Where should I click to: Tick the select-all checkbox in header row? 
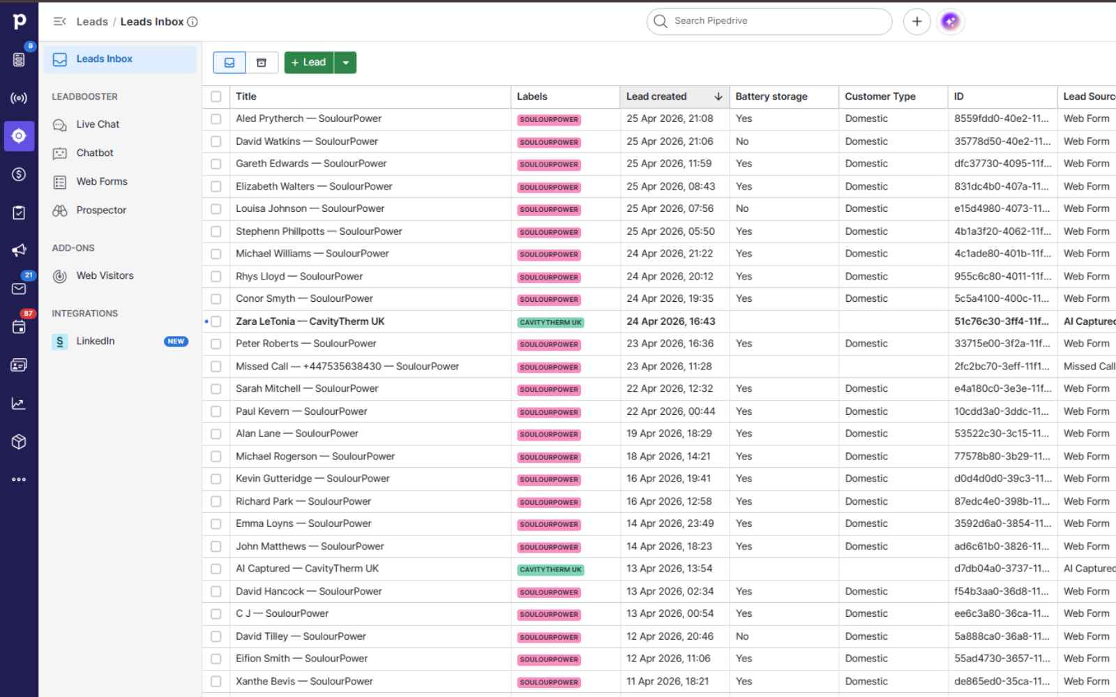(x=216, y=97)
